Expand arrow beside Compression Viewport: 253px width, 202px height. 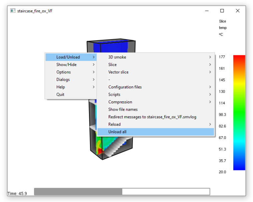click(x=210, y=102)
